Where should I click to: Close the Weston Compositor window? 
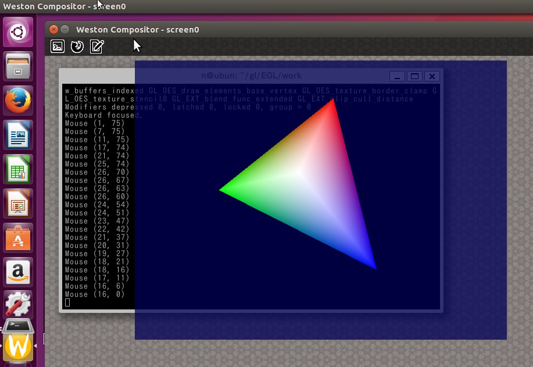(53, 29)
